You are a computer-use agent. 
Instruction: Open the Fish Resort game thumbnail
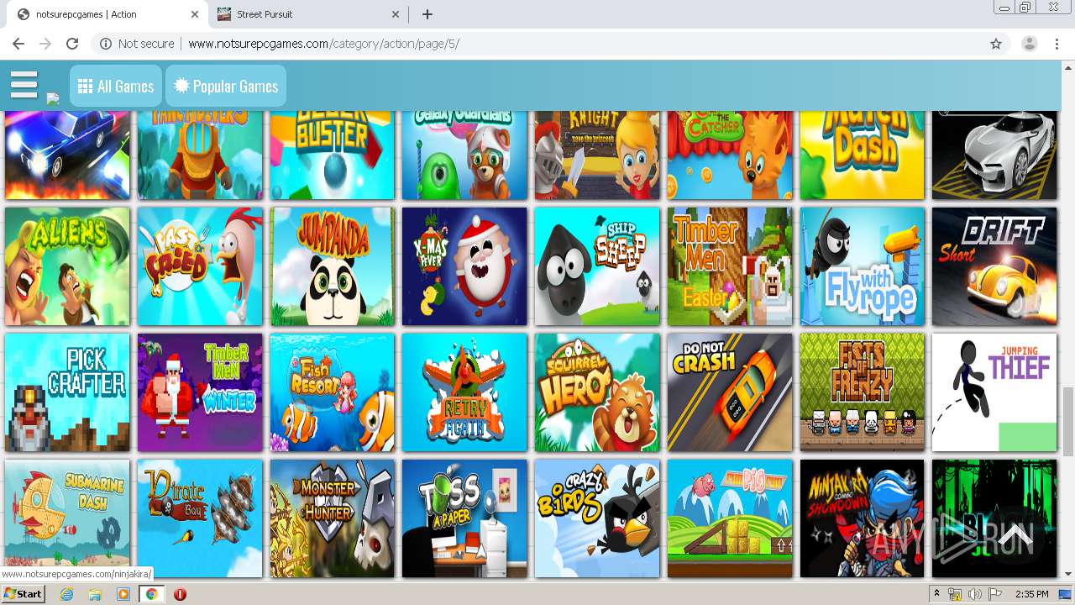coord(332,392)
